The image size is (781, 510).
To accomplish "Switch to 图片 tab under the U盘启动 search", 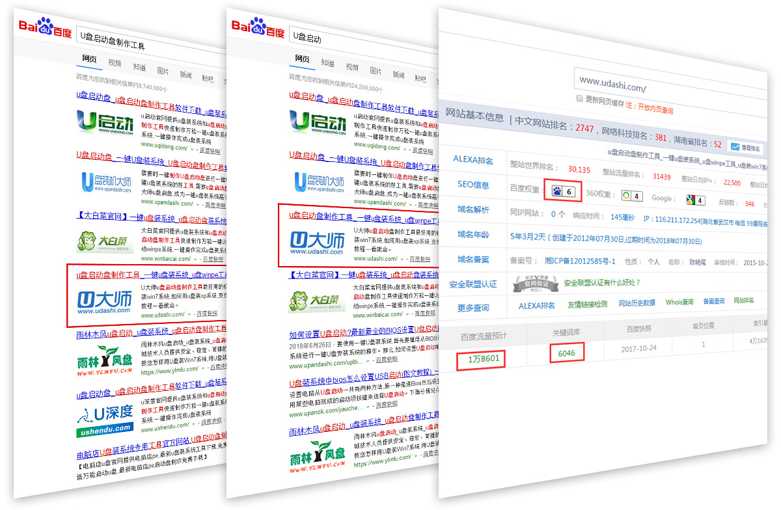I will [x=376, y=71].
